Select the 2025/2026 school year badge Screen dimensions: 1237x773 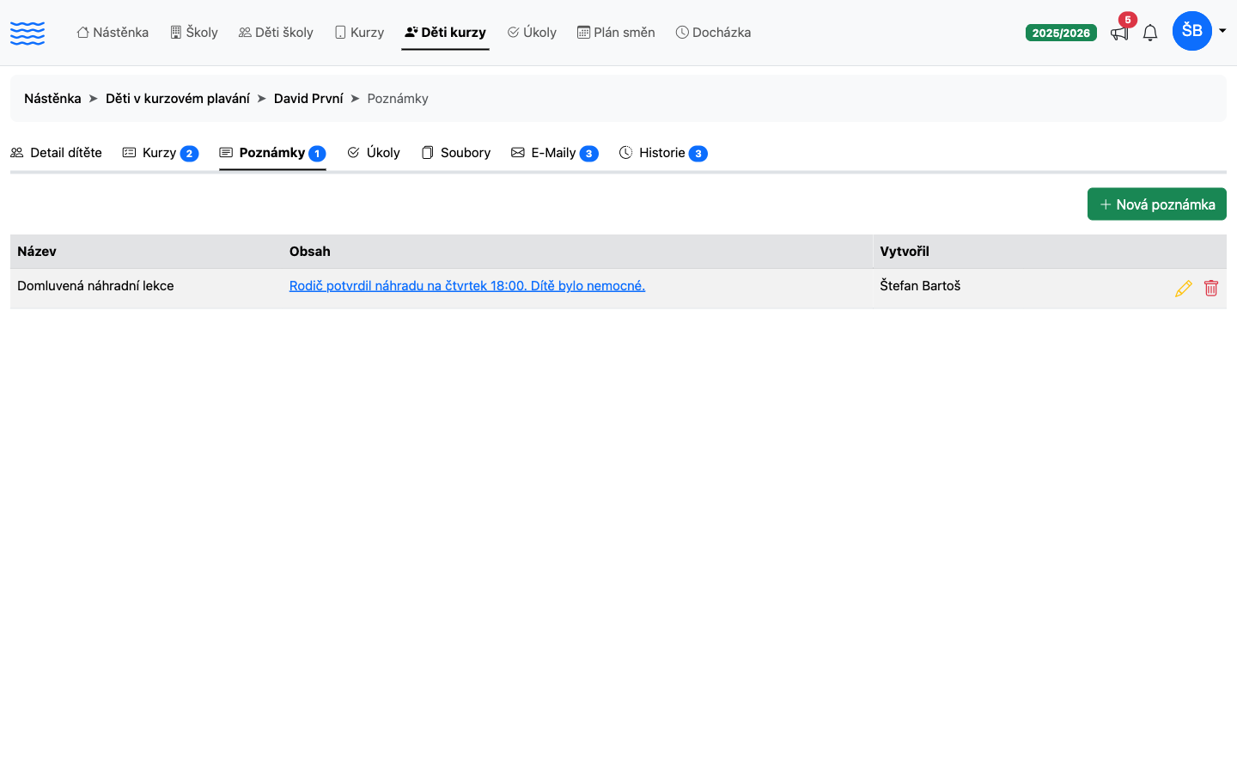pos(1061,33)
